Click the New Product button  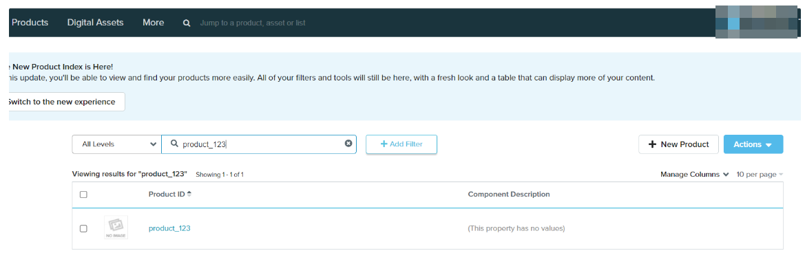pyautogui.click(x=678, y=144)
